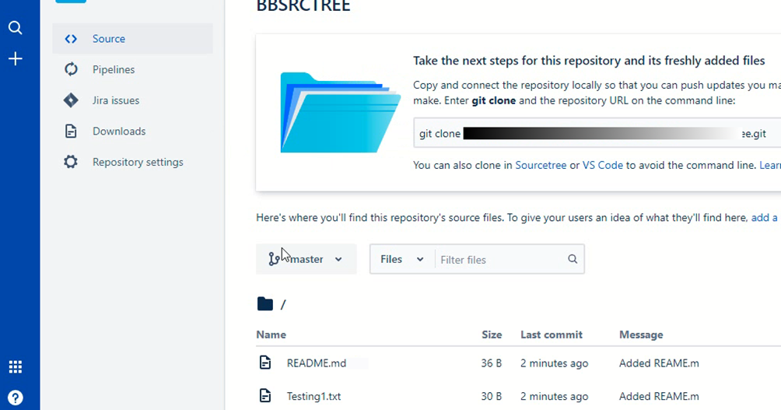Open the VS Code clone link
This screenshot has width=781, height=410.
pos(604,165)
